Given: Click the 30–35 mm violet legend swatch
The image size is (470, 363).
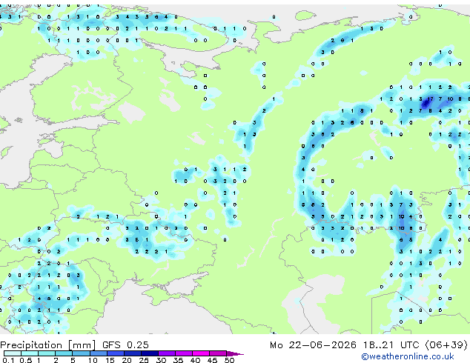Looking at the screenshot, I should [166, 353].
